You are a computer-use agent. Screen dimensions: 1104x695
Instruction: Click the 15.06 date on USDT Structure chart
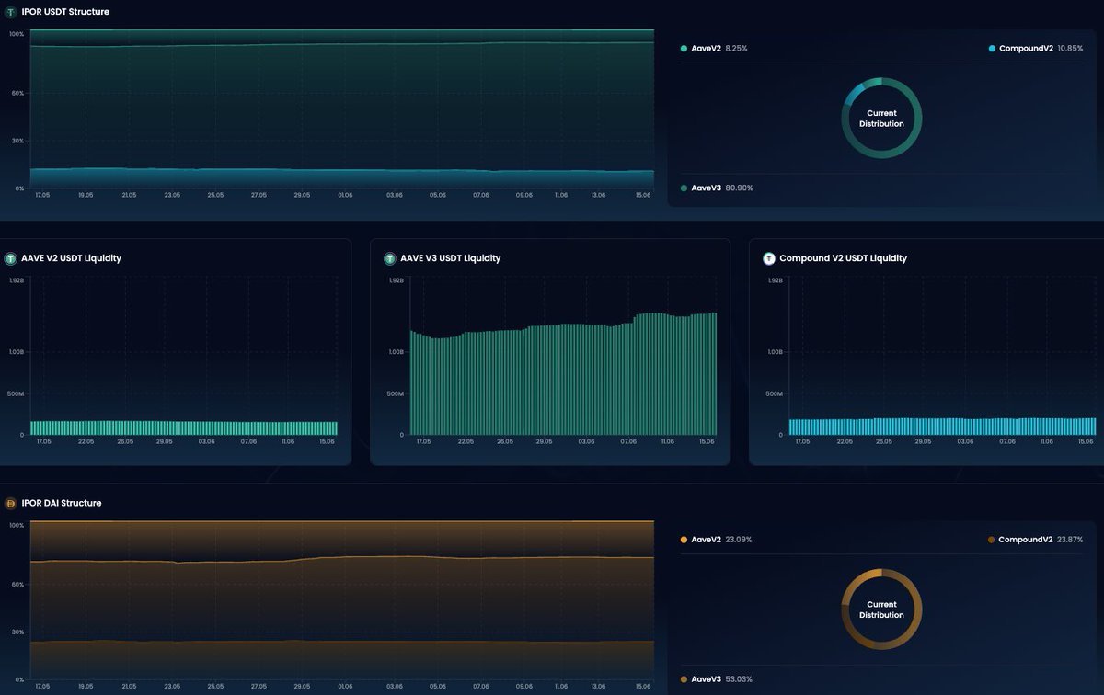(642, 195)
